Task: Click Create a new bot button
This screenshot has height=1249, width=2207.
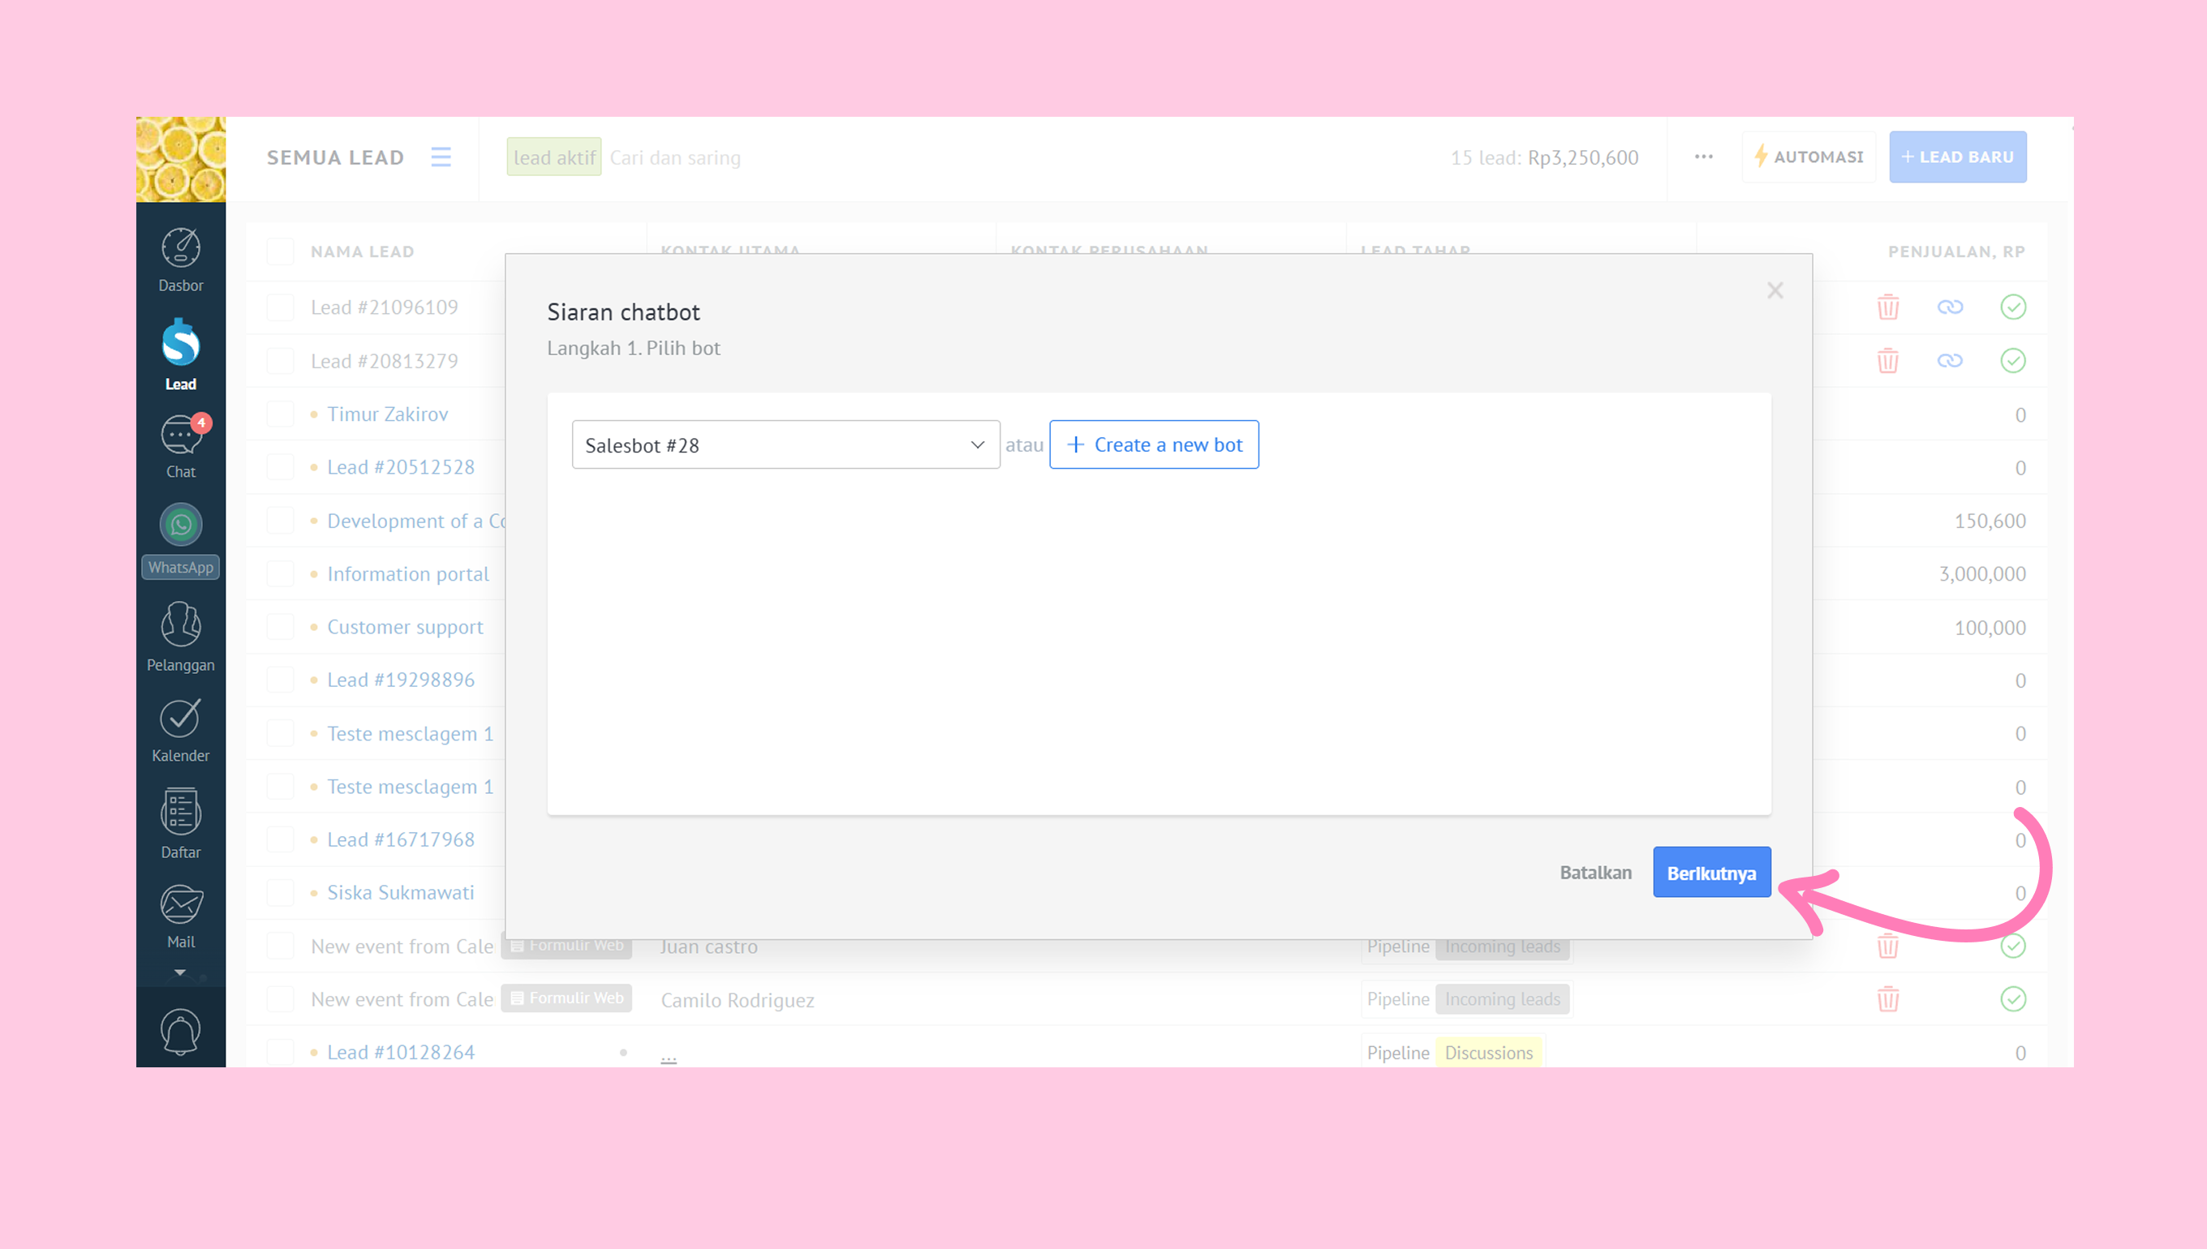Action: [x=1154, y=444]
